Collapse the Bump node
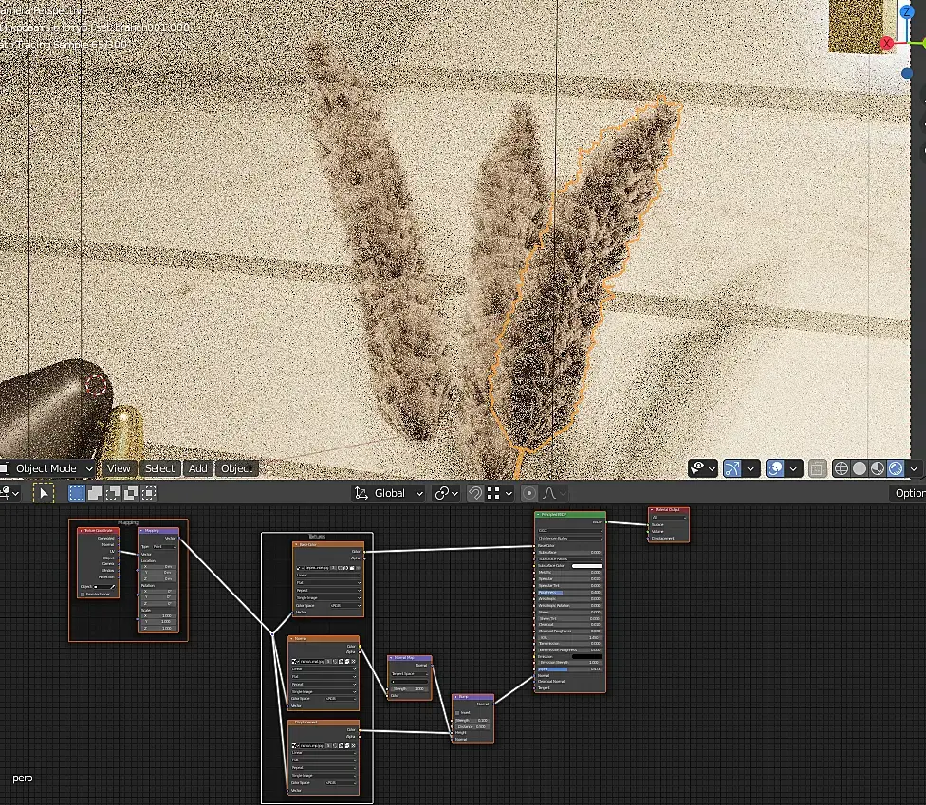926x805 pixels. point(456,696)
